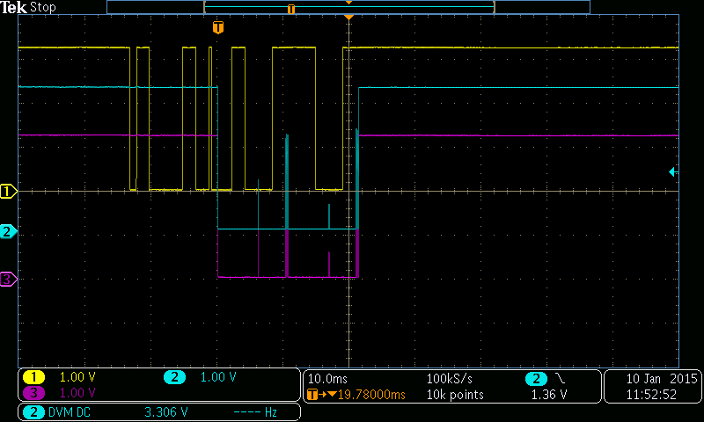Click the trigger source channel 2 badge
This screenshot has width=704, height=422.
tap(536, 379)
